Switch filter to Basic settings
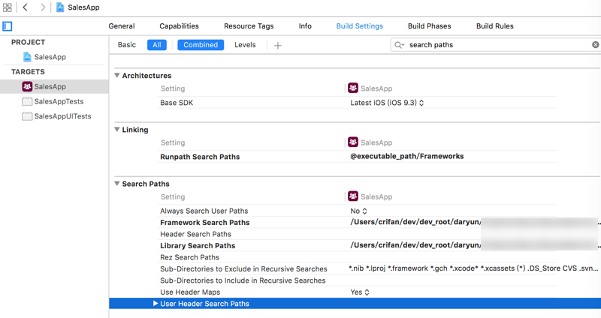Screen dimensions: 601x318 (127, 45)
